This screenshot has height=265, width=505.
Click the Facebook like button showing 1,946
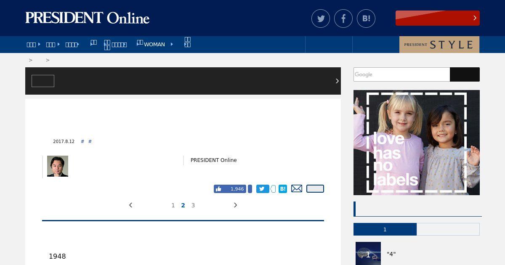click(x=230, y=189)
